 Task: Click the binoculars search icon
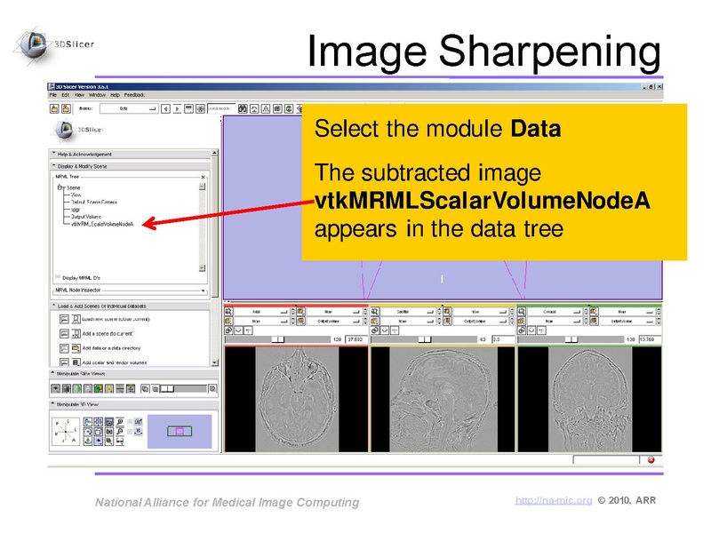pos(243,108)
